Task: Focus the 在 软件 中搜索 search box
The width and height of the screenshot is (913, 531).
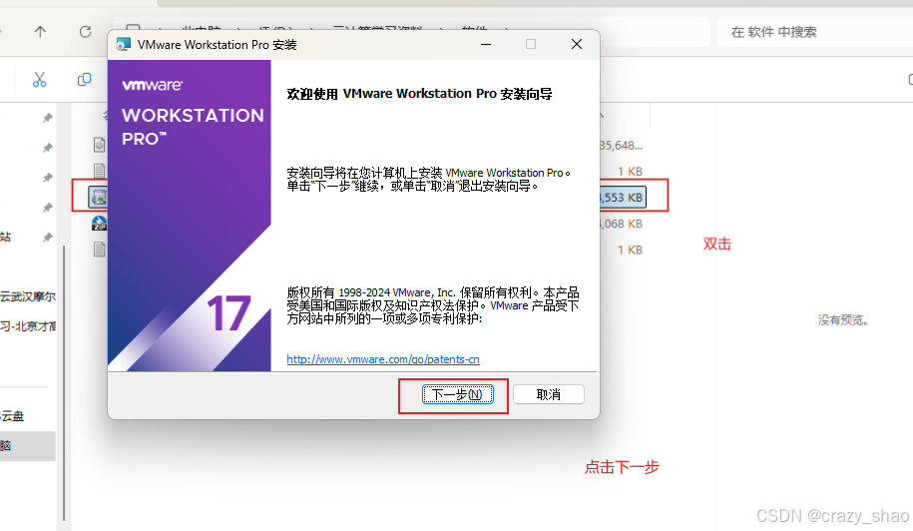Action: 815,32
